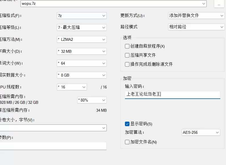The image size is (226, 165).
Task: Uncheck the '显示密码' checkbox
Action: pos(127,124)
